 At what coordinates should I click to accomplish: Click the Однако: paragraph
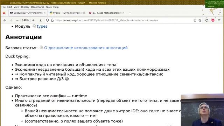click(x=14, y=87)
